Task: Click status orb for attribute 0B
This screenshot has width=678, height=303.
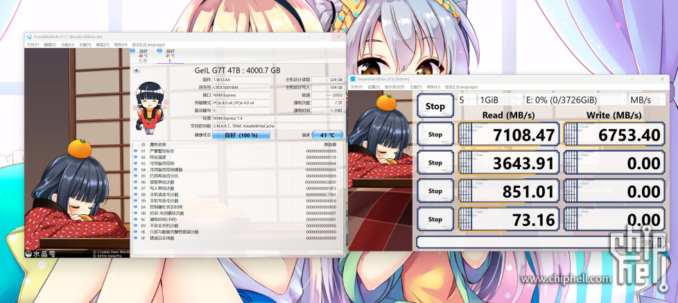Action: pyautogui.click(x=136, y=213)
